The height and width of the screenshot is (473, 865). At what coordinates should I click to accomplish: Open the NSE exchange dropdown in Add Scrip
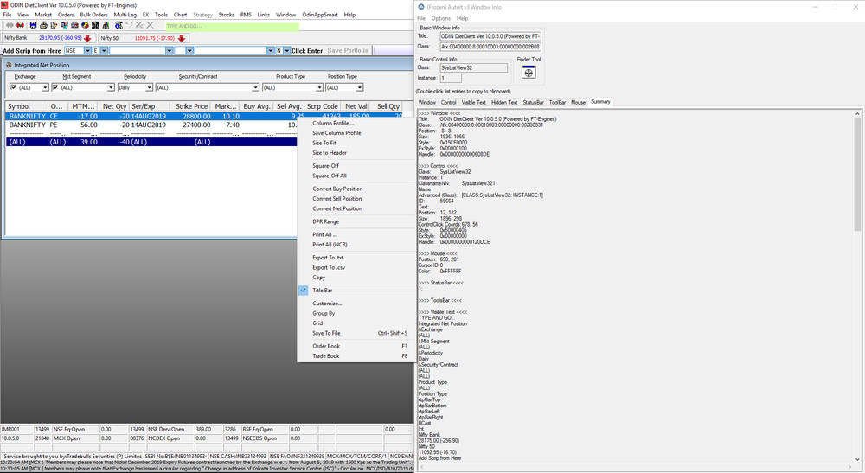[87, 51]
